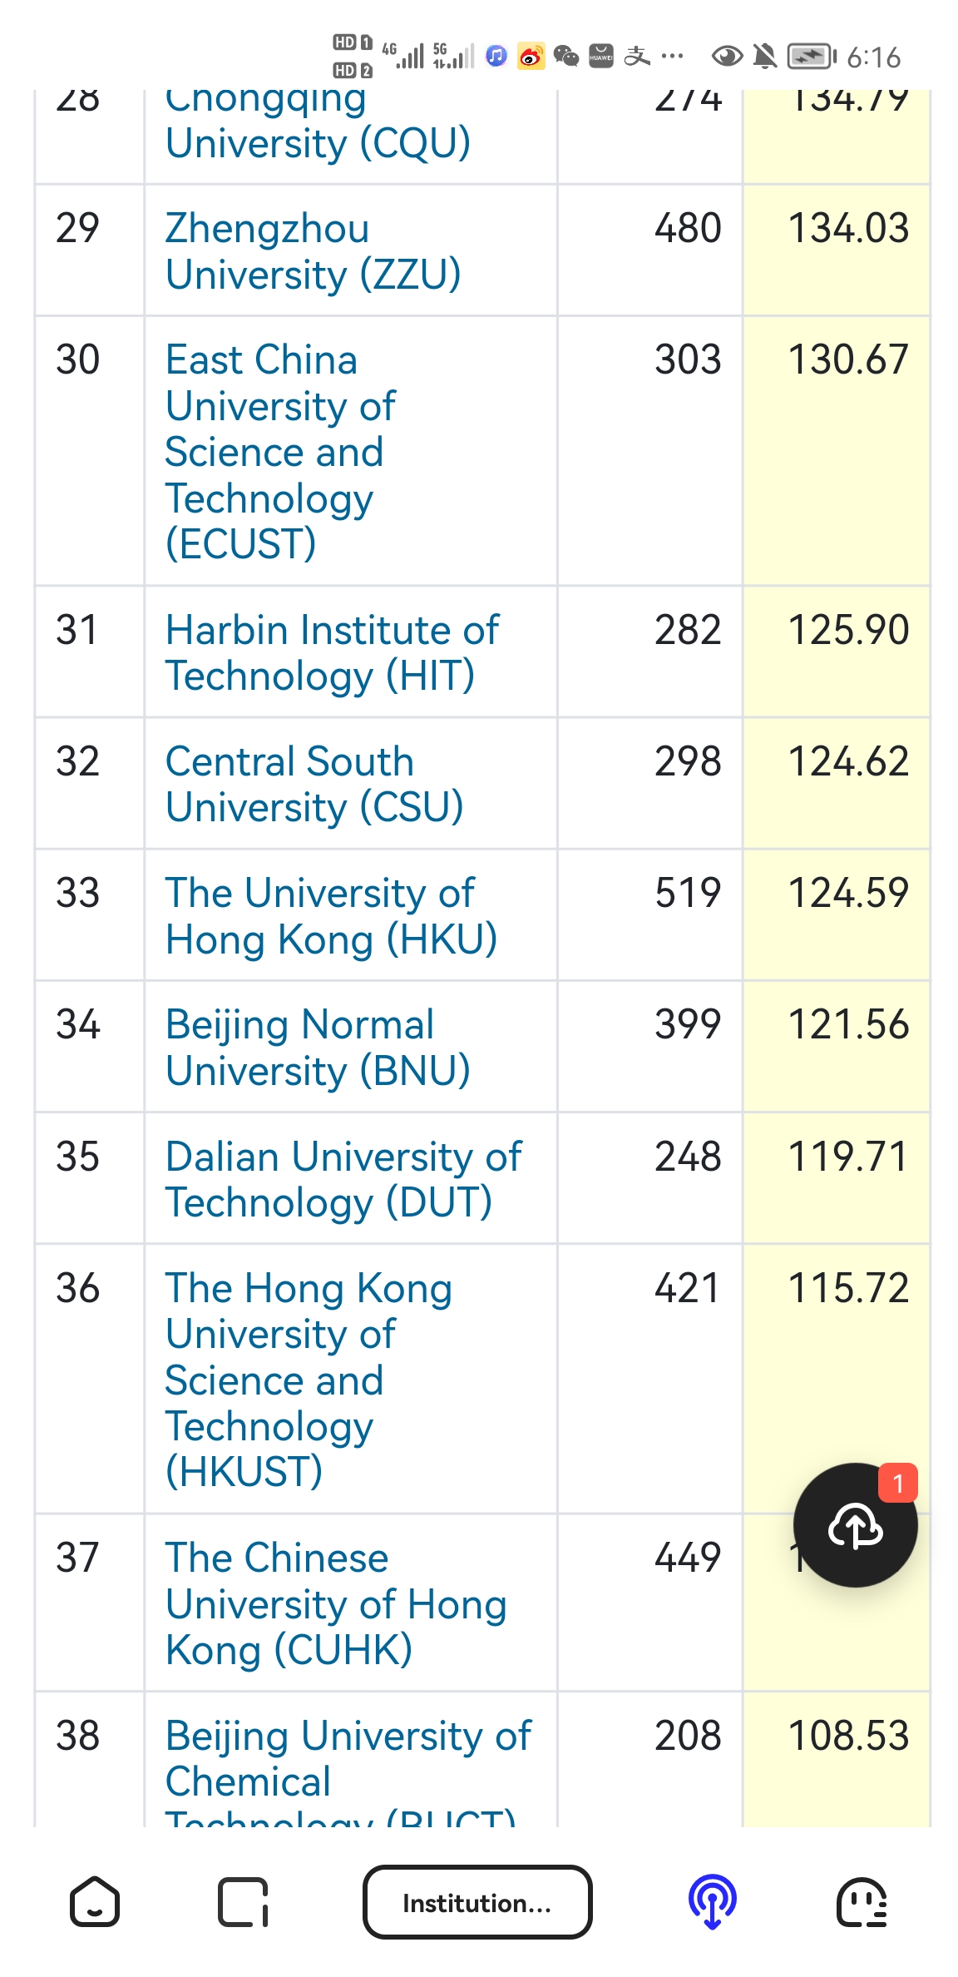
Task: Open the assistant face menu icon
Action: [x=862, y=1902]
